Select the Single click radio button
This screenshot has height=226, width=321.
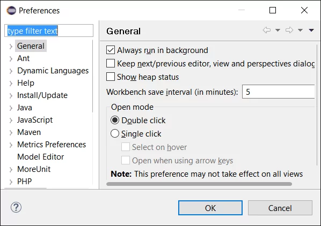(115, 133)
